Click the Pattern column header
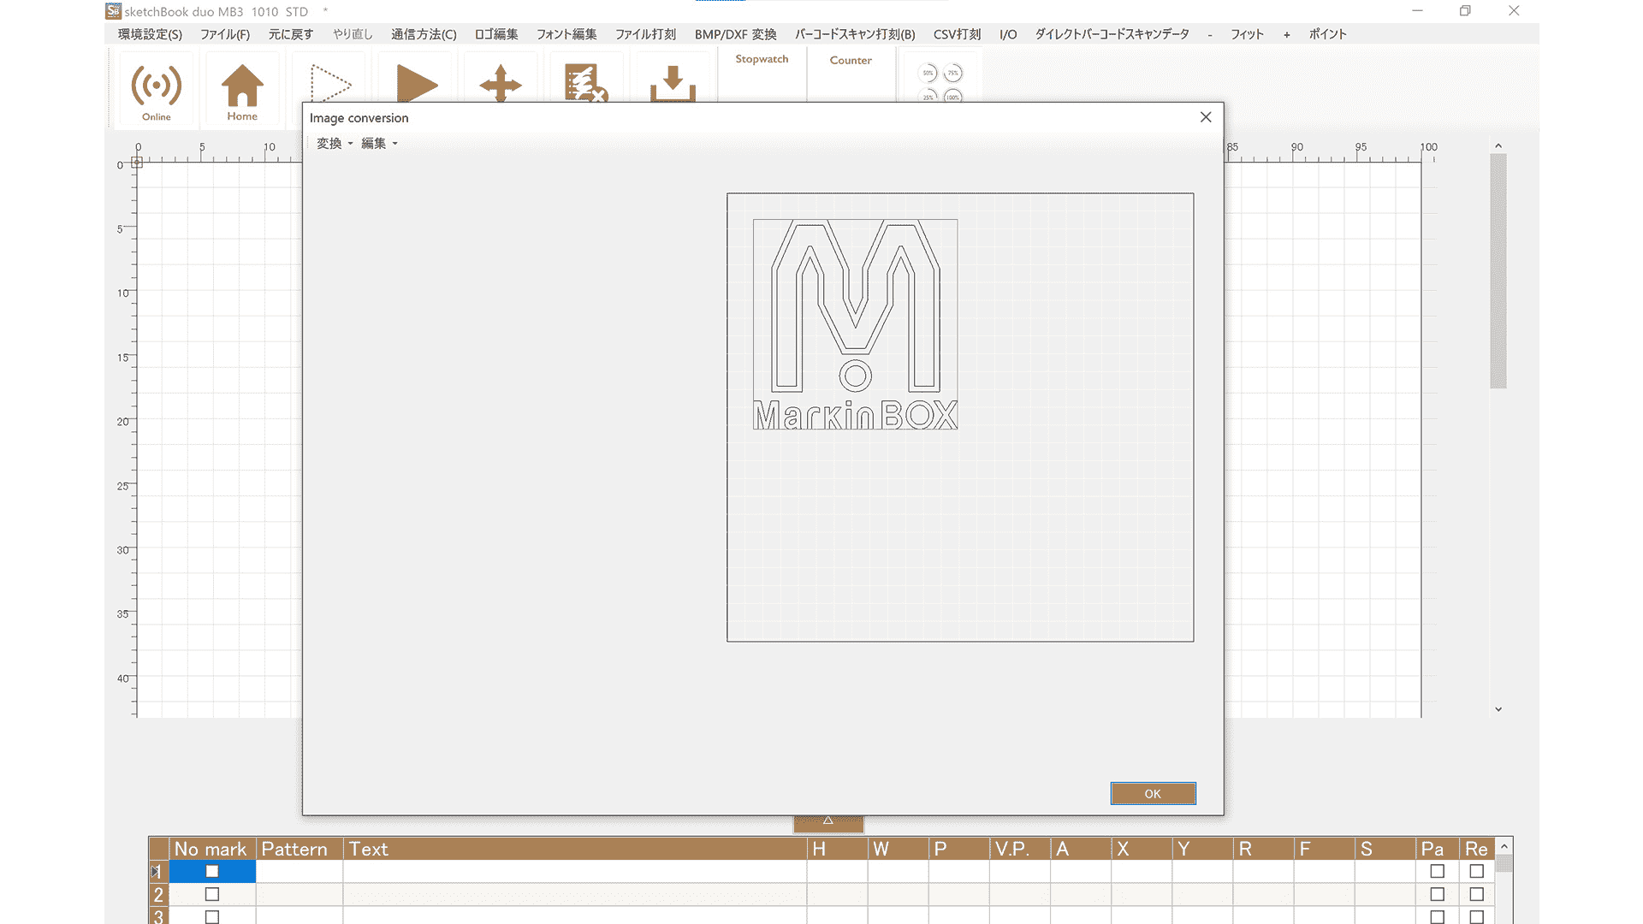The image size is (1643, 924). coord(300,849)
